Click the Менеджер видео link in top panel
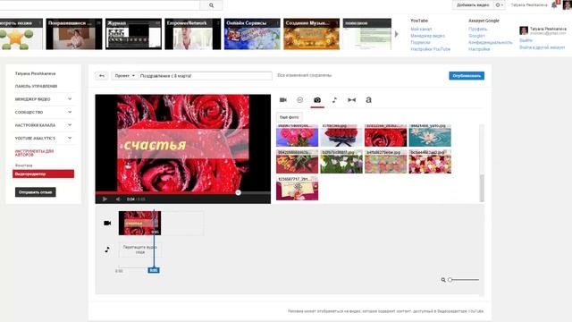Screen dimensions: 572x322 click(x=427, y=36)
